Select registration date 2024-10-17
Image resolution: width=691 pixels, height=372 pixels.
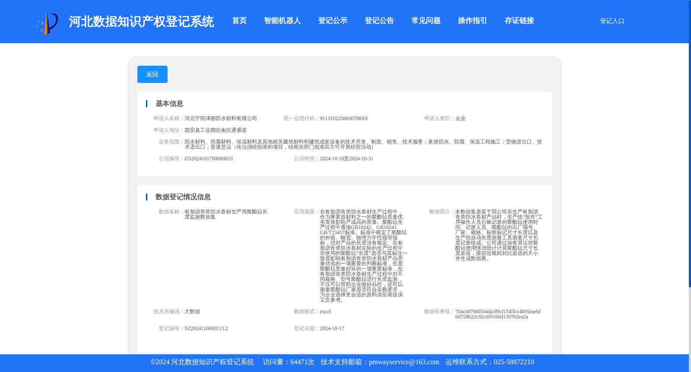pos(332,328)
